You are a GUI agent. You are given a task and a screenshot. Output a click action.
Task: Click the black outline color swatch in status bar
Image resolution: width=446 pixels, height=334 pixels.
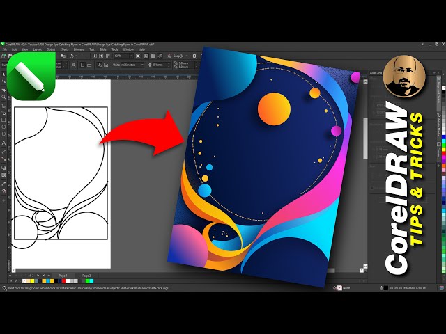pos(385,287)
